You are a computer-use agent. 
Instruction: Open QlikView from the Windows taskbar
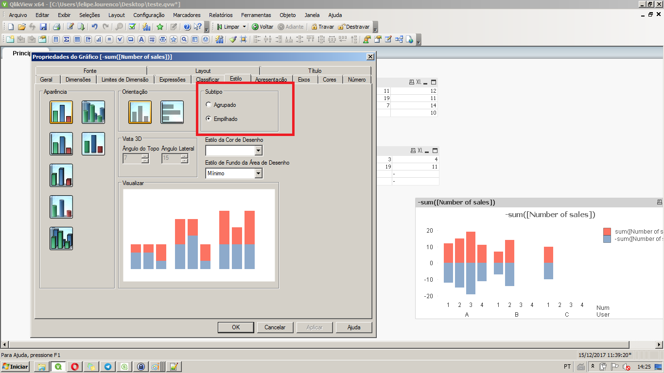pyautogui.click(x=58, y=367)
